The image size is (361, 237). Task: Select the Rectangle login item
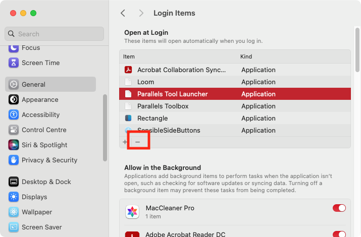(x=235, y=118)
